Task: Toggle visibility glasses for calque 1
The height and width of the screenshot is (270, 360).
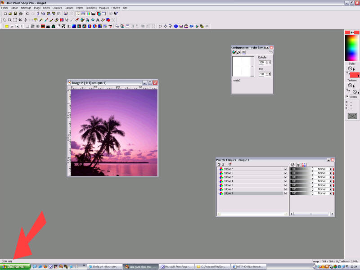Action: coord(285,193)
